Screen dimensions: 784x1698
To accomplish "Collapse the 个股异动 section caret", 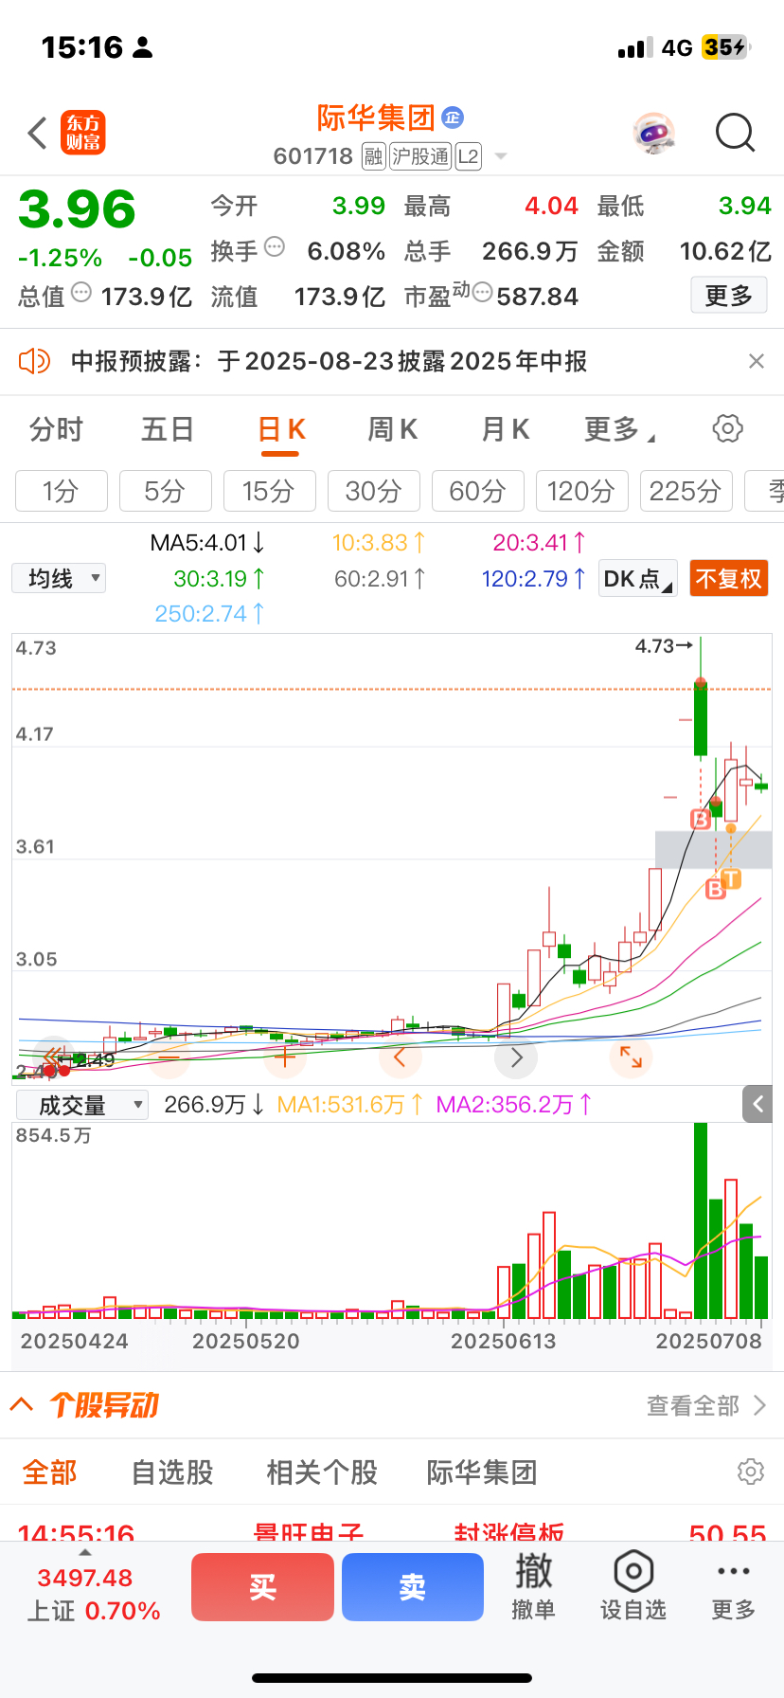I will pos(23,1404).
